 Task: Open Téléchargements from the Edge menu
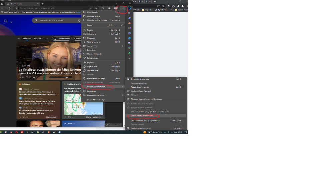coord(103,42)
